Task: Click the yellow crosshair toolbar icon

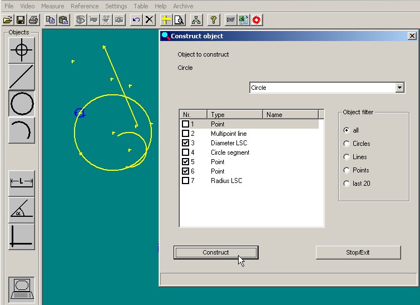Action: pos(166,20)
